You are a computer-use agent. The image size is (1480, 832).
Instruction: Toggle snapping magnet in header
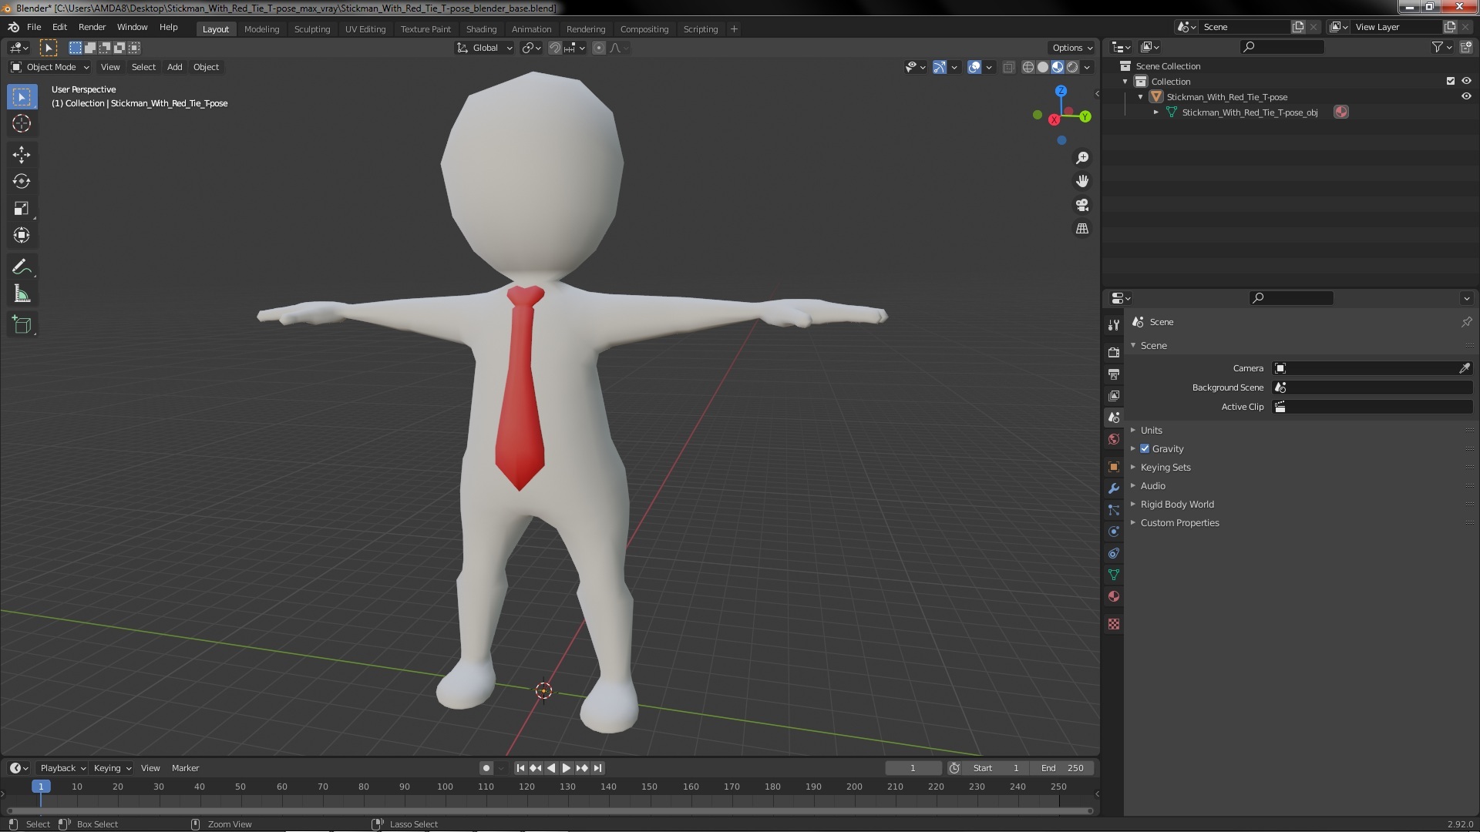pyautogui.click(x=554, y=48)
